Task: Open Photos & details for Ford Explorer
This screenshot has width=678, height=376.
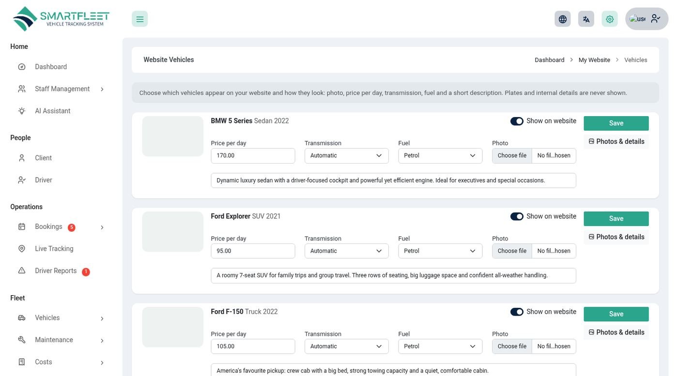Action: coord(616,237)
